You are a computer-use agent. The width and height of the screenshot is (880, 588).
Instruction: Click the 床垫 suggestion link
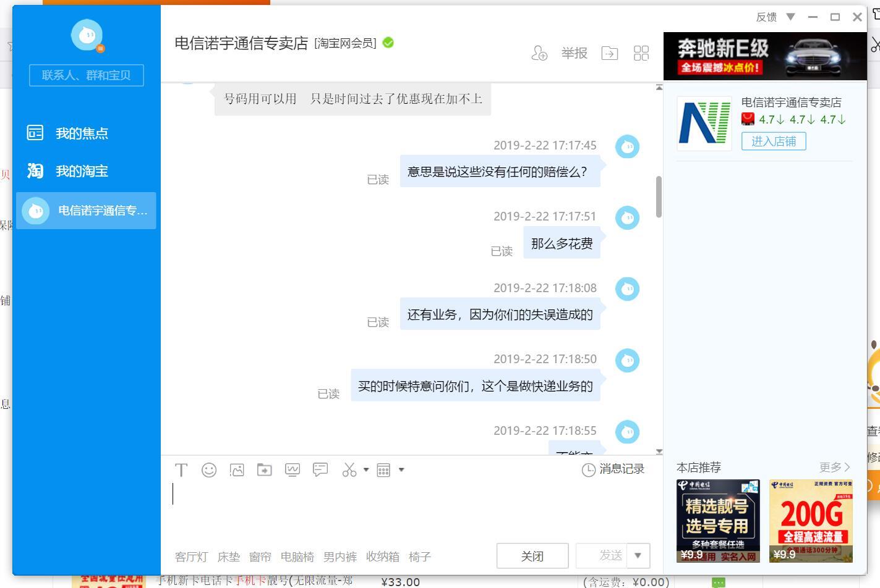click(229, 557)
